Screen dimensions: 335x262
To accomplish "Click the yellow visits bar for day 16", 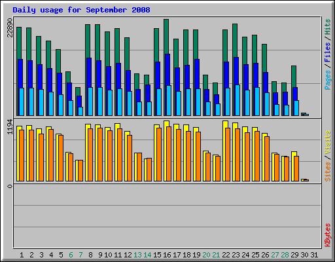I will point(166,124).
